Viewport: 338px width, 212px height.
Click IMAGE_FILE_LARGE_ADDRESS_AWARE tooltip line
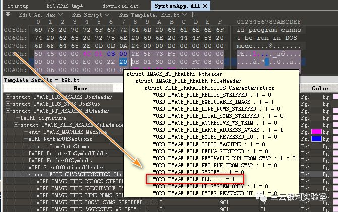[x=218, y=130]
